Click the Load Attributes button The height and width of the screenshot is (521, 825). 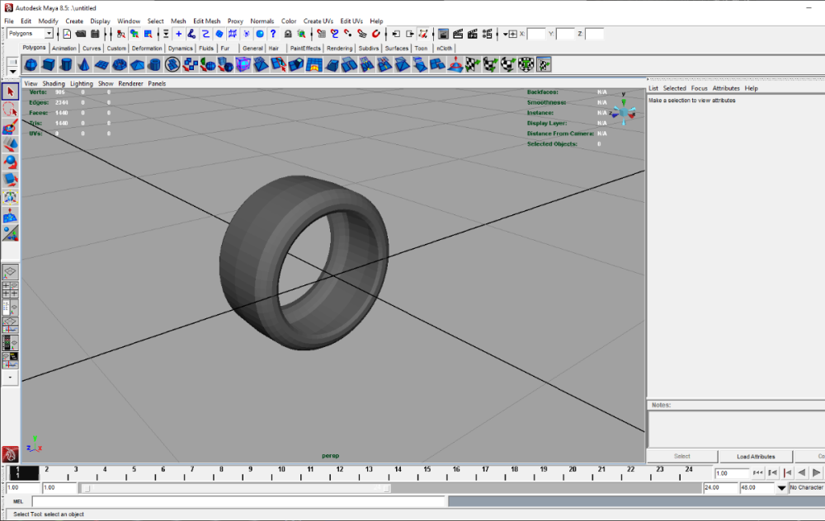tap(756, 456)
